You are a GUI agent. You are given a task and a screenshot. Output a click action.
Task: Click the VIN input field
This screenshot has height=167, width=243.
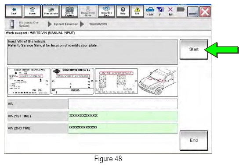click(x=123, y=104)
